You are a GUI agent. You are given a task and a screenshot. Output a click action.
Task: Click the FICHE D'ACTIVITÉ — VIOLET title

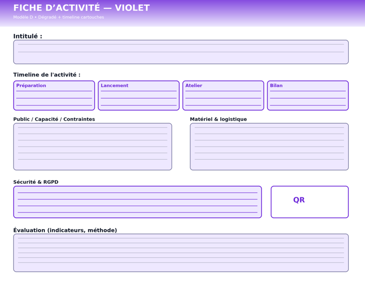coord(82,8)
